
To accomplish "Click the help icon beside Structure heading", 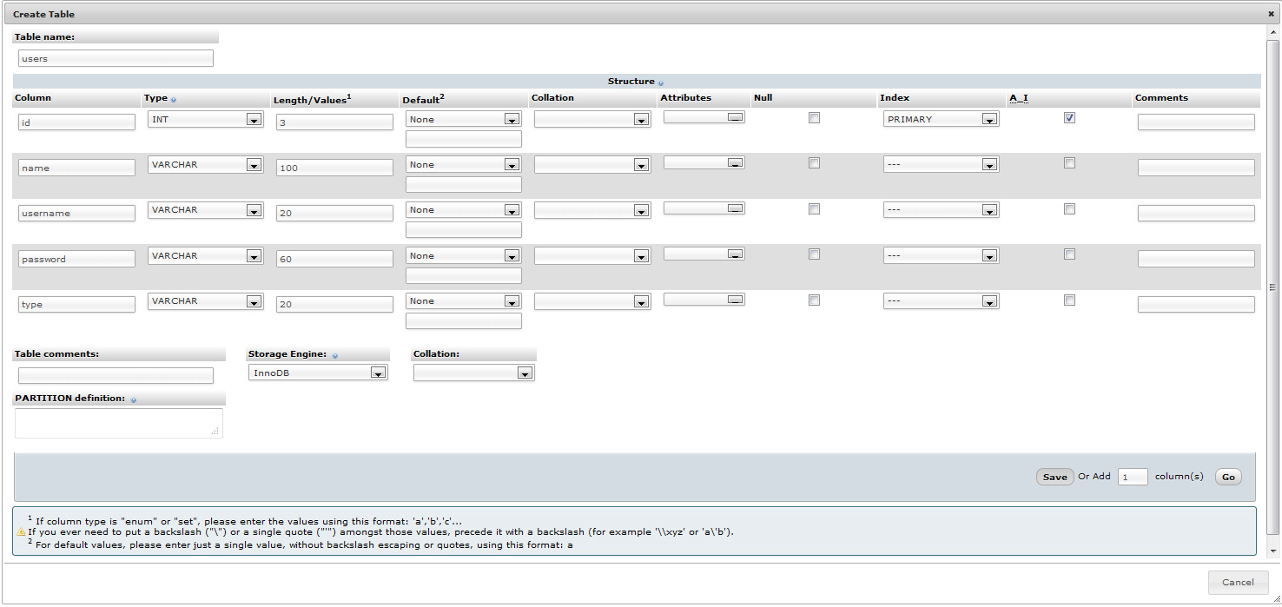I will click(661, 83).
